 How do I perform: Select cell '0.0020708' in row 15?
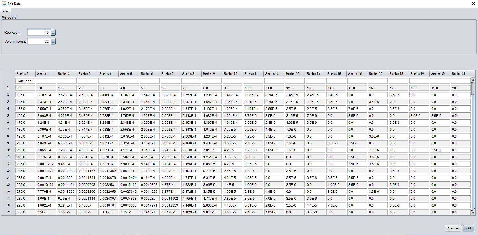coord(87,185)
